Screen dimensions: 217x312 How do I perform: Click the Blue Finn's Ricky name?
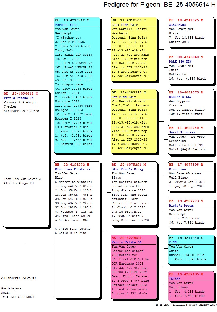click(127, 169)
